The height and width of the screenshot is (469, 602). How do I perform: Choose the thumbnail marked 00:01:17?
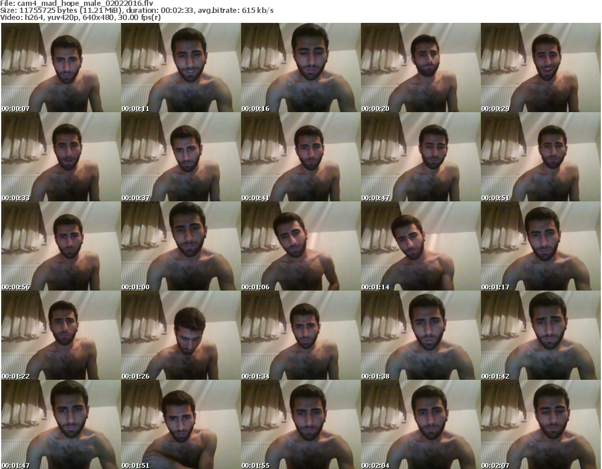(541, 246)
